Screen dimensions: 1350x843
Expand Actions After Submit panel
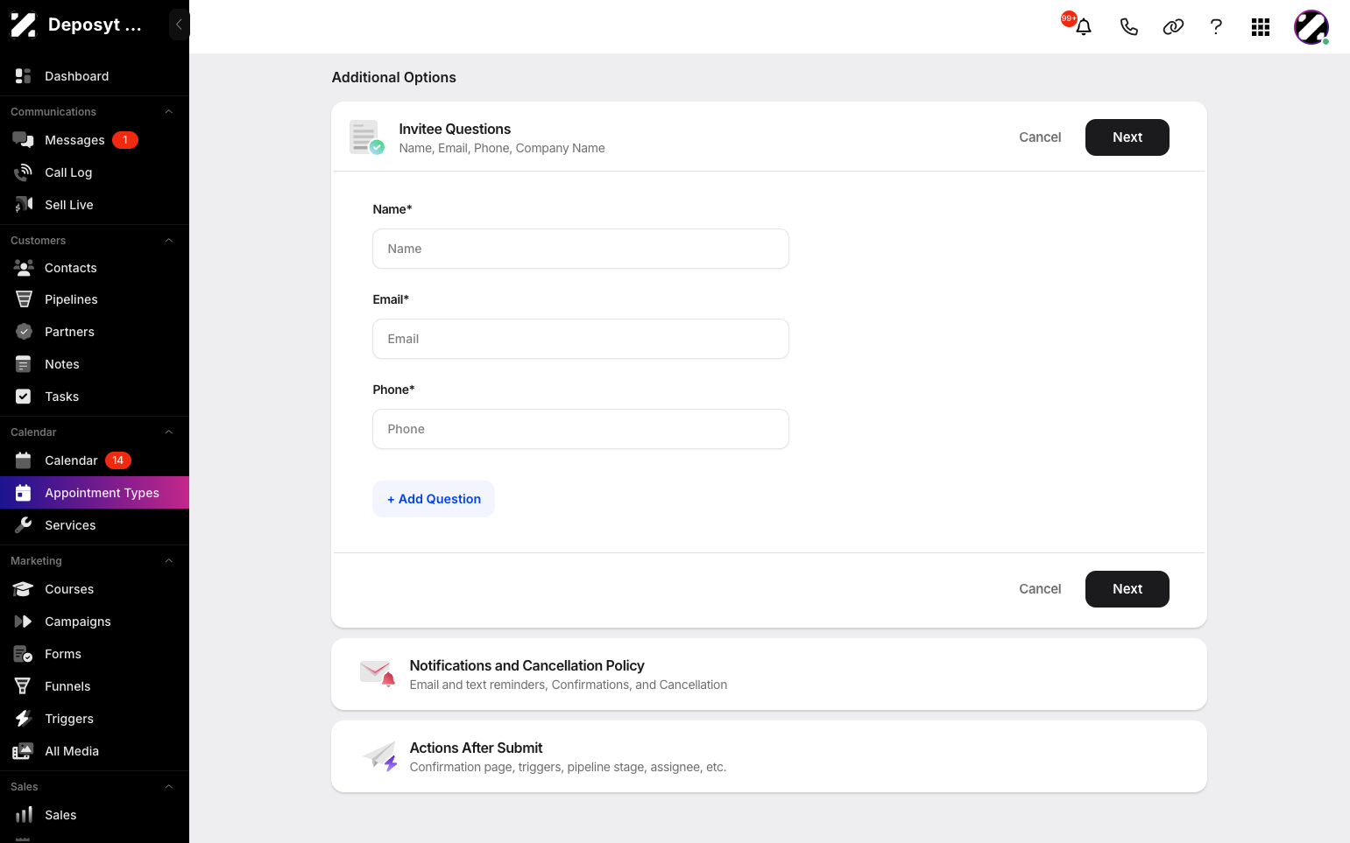[768, 756]
